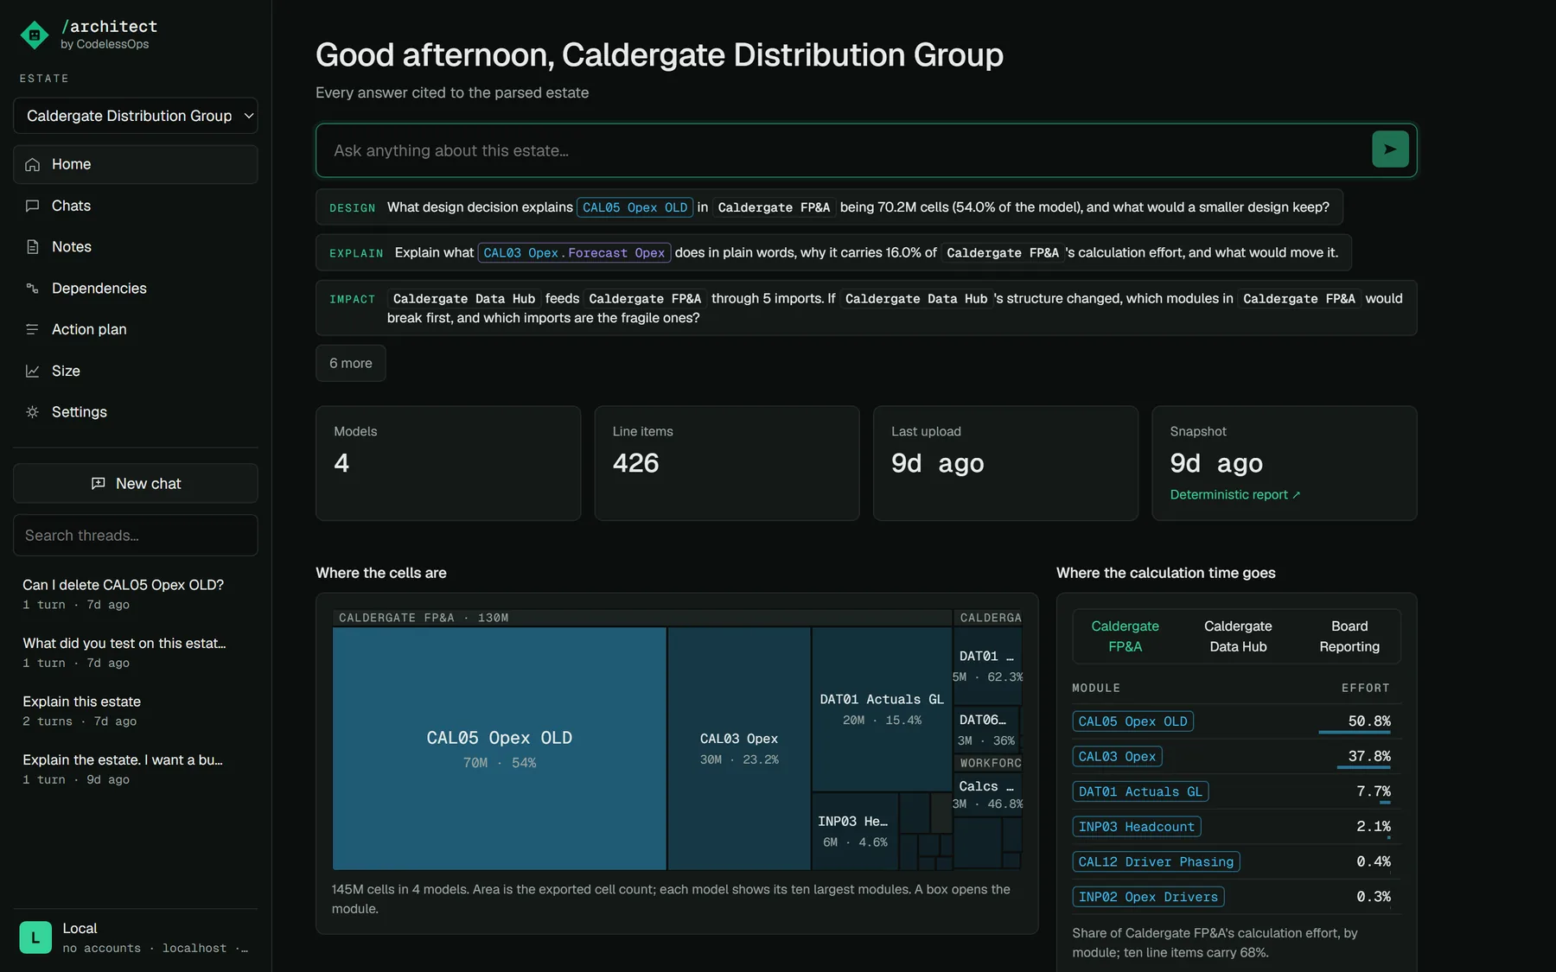This screenshot has height=972, width=1556.
Task: Open the Deterministic report link
Action: coord(1235,494)
